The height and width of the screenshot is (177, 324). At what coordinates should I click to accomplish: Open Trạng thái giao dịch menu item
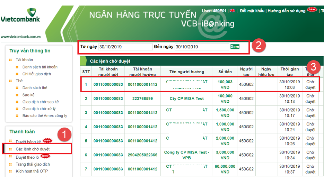pos(33,165)
